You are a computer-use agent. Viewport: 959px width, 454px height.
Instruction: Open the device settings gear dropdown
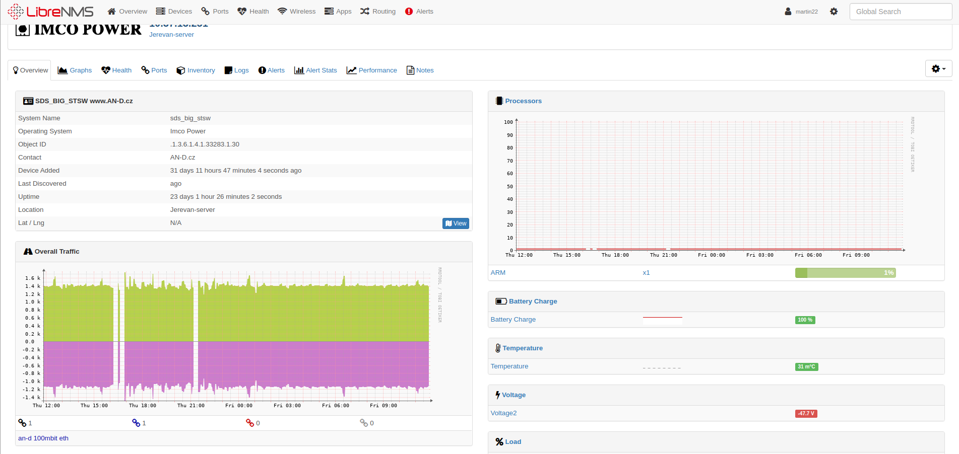tap(938, 68)
